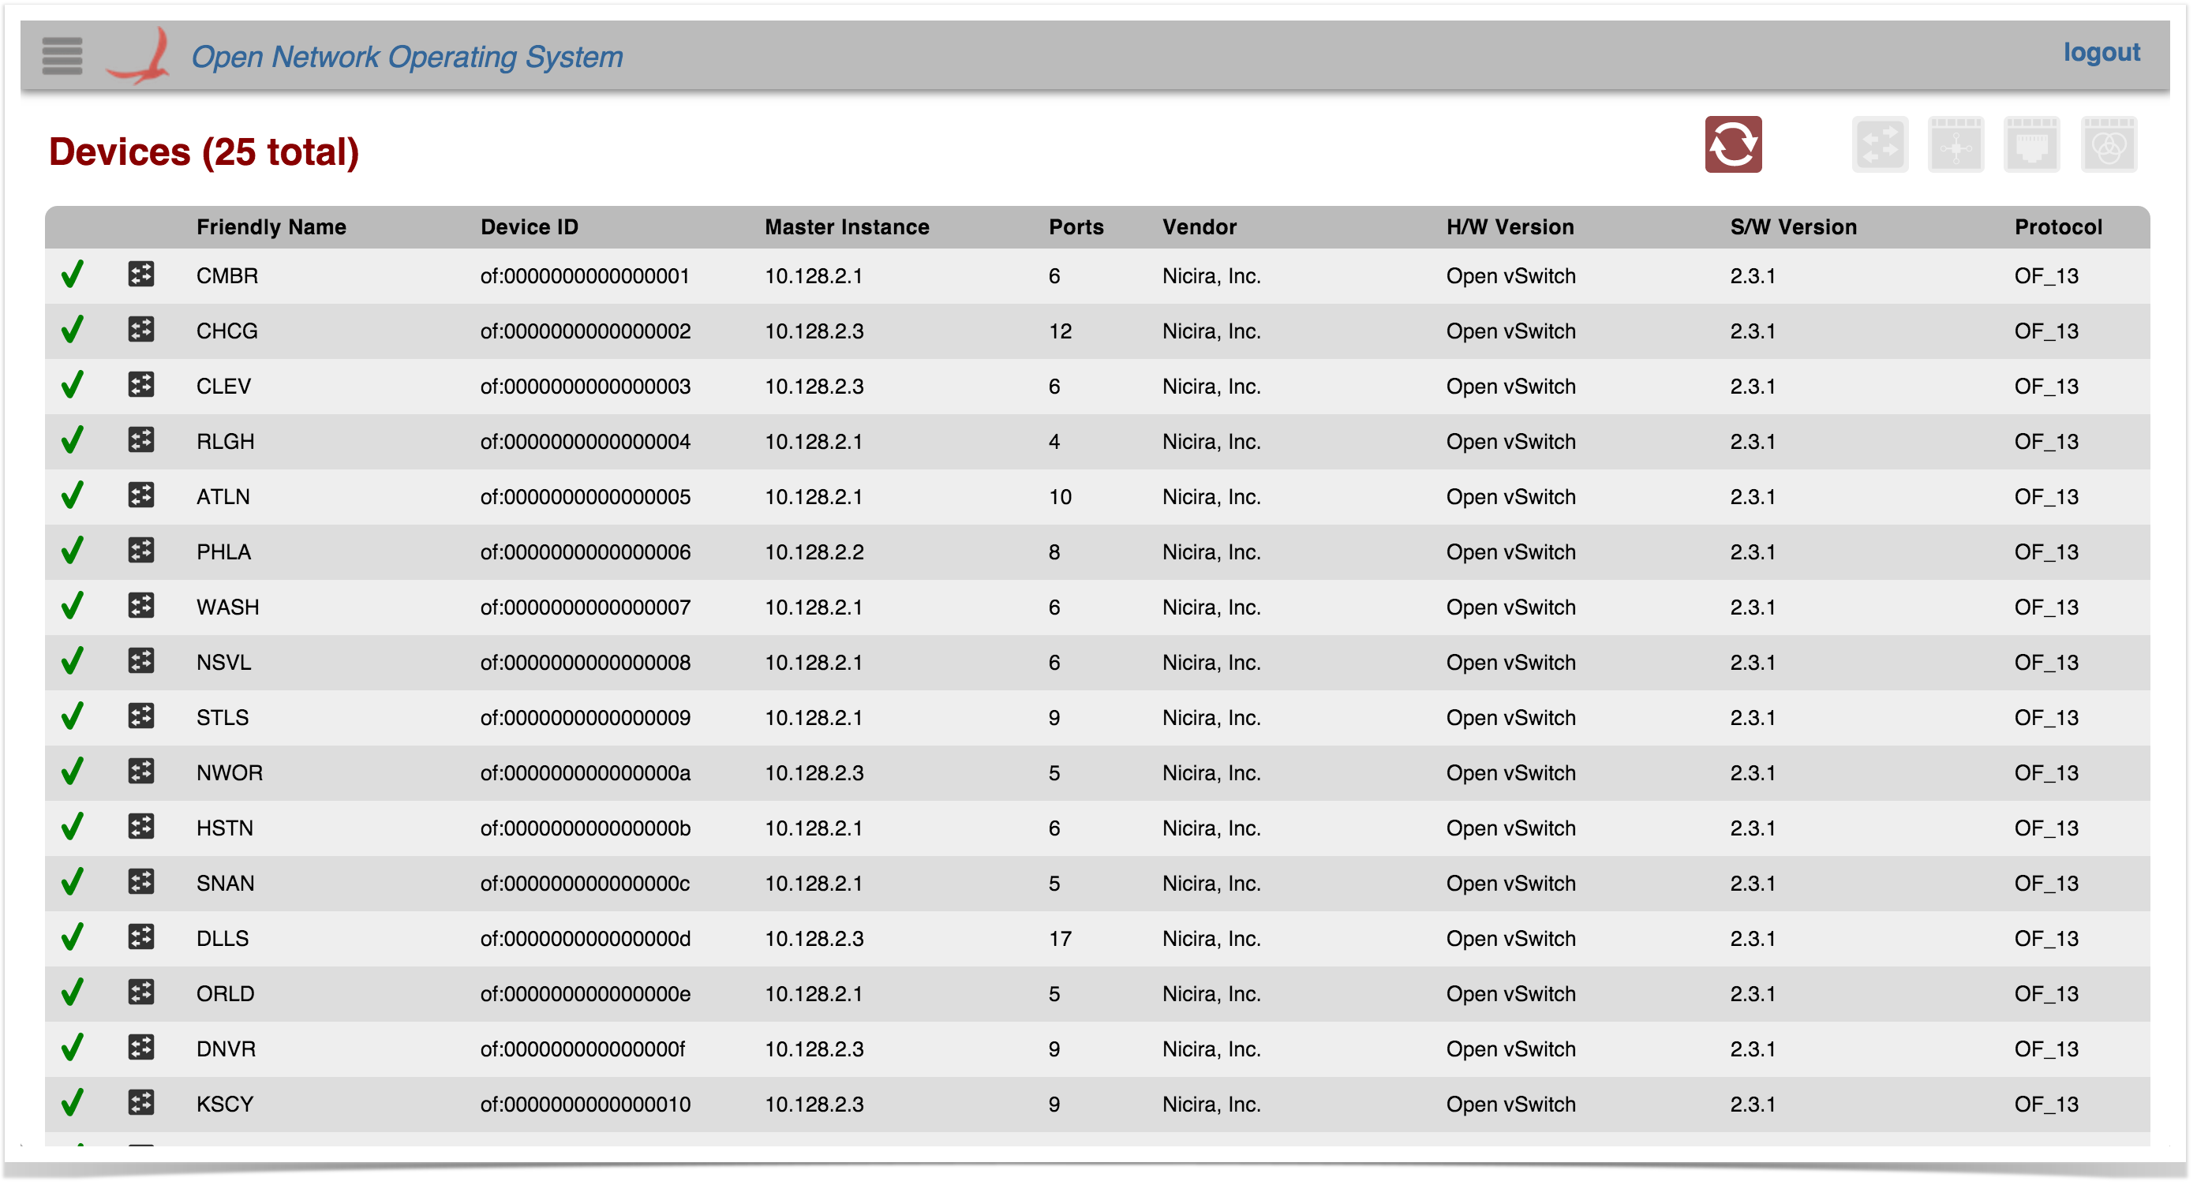Select the NWOR device row
This screenshot has width=2197, height=1185.
click(230, 774)
